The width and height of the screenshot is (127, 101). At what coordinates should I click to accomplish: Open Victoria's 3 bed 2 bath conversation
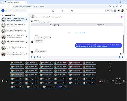14,19
